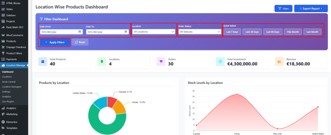Reset the dashboard filters

(80, 42)
